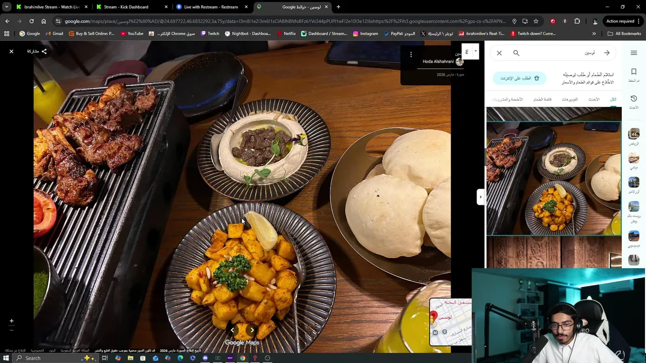Click the browser Home icon
Image resolution: width=646 pixels, height=363 pixels.
point(43,21)
